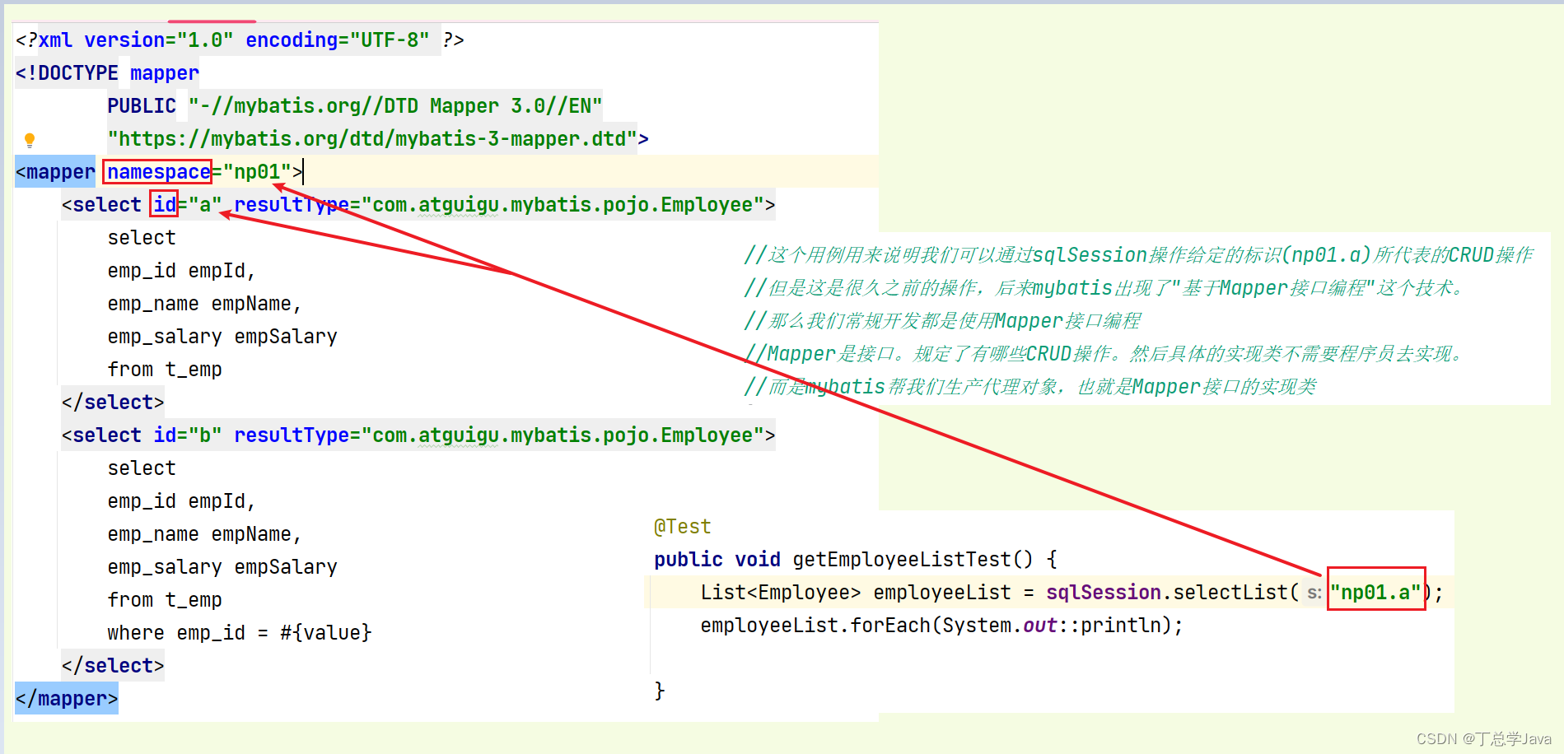The image size is (1564, 754).
Task: Select the closing </mapper> tag
Action: pyautogui.click(x=66, y=698)
